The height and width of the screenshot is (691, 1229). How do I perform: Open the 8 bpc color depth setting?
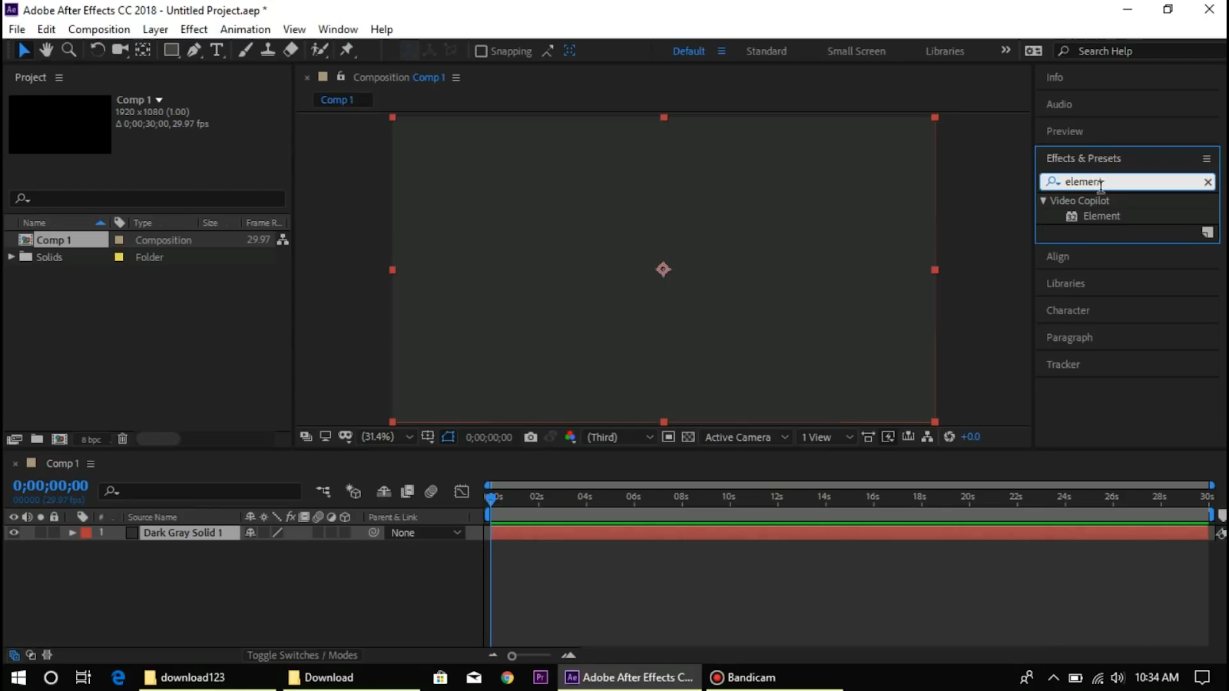(91, 440)
